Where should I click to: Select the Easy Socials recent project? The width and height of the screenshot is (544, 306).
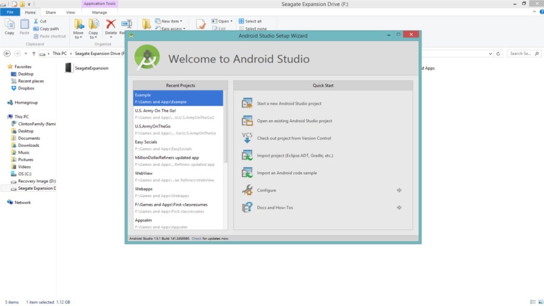[178, 145]
